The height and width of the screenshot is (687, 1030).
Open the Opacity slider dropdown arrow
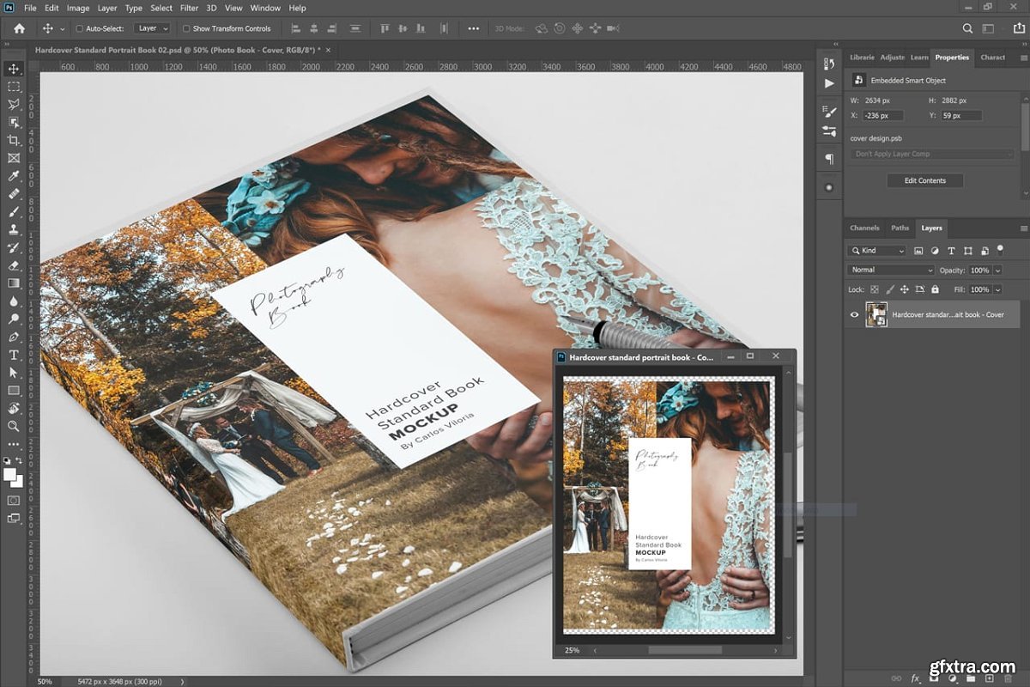pos(997,271)
